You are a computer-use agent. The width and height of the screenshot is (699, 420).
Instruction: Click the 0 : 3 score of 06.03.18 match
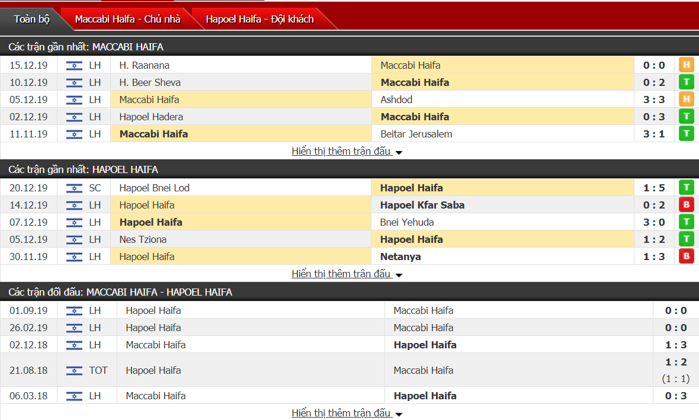[x=676, y=396]
